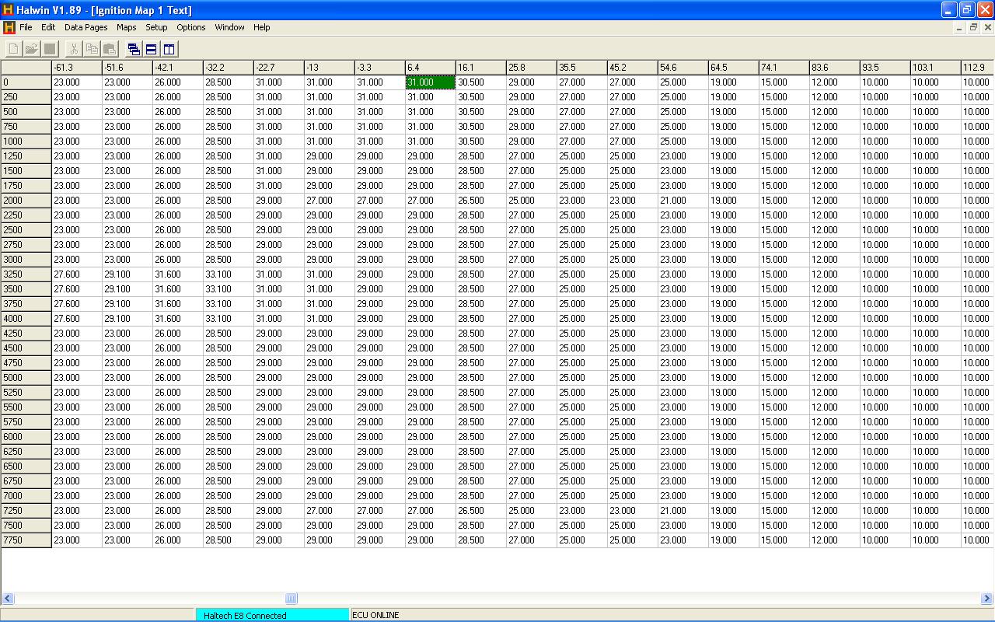The width and height of the screenshot is (995, 622).
Task: Select 26.500 cell in row 2000
Action: click(x=481, y=201)
